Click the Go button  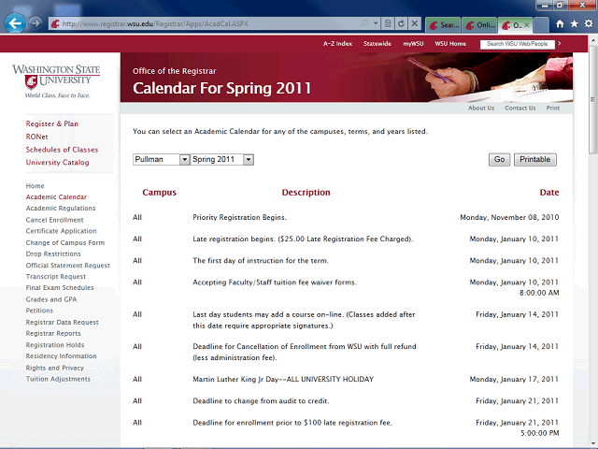coord(499,160)
